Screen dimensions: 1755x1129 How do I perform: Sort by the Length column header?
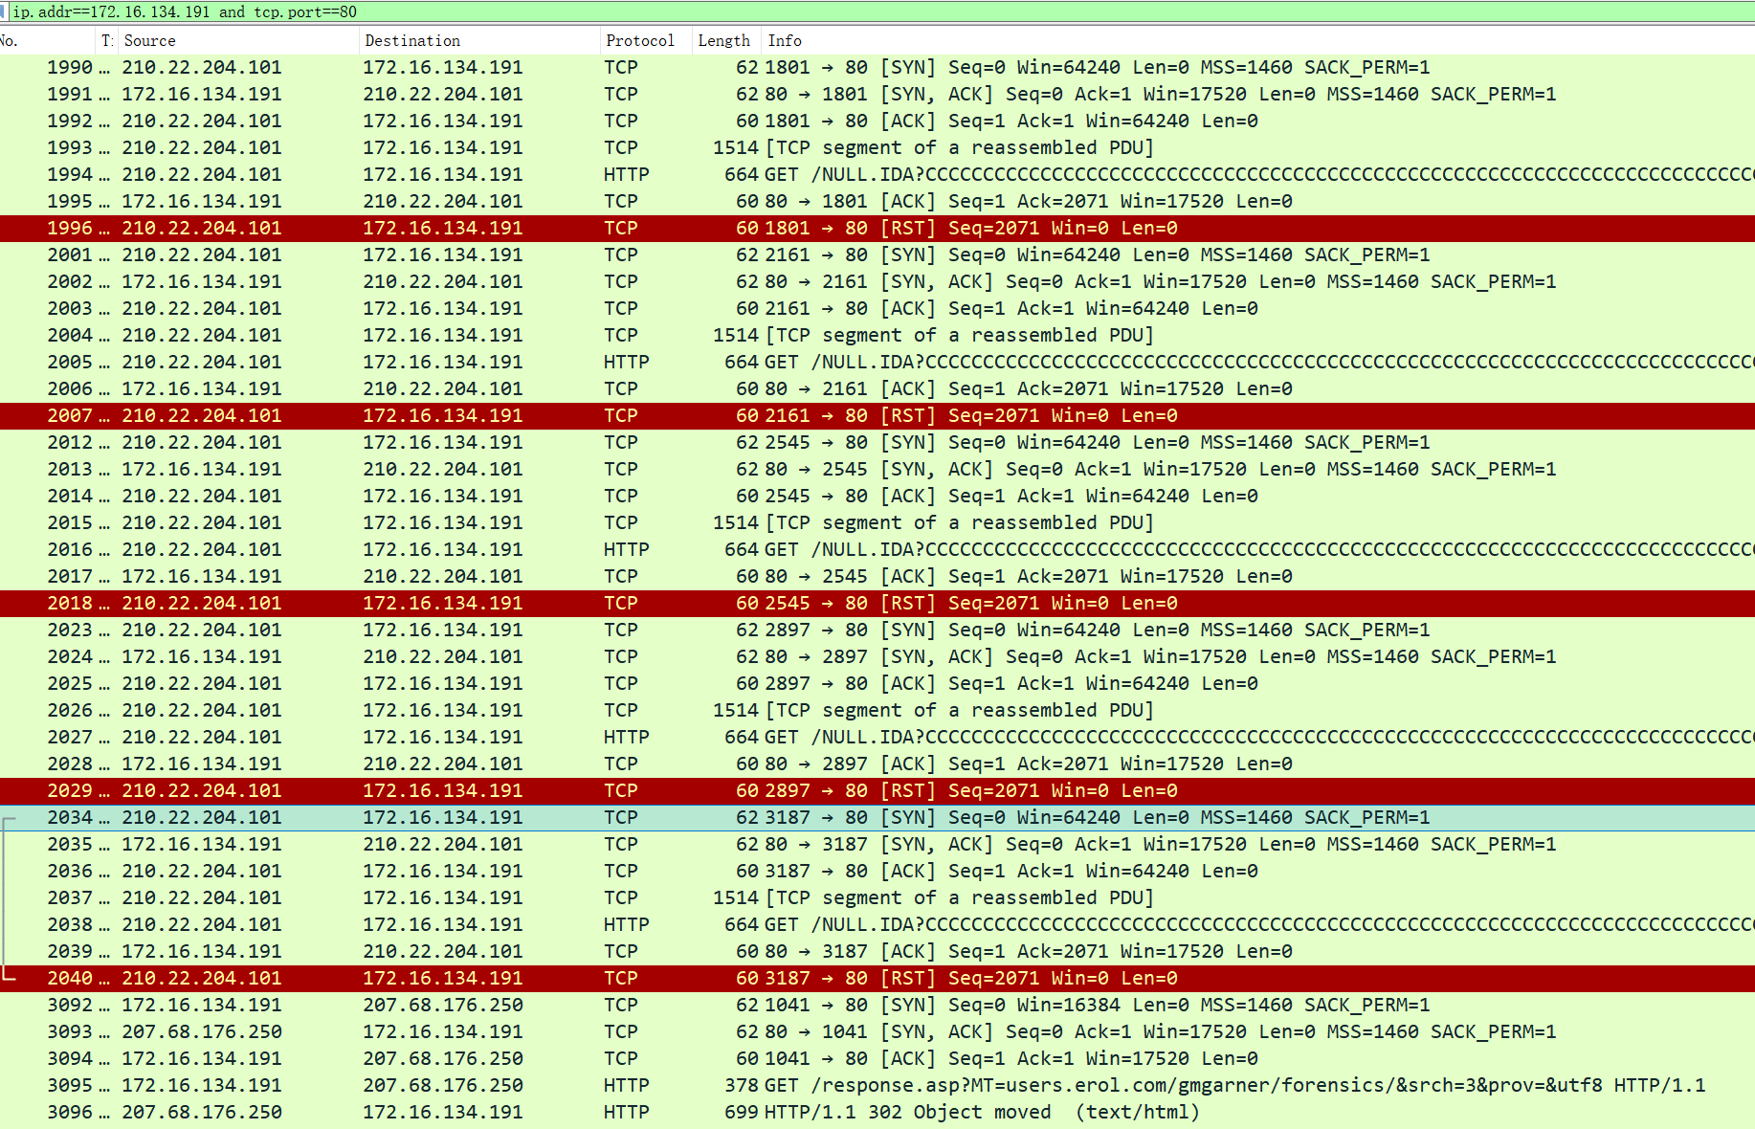pos(726,40)
